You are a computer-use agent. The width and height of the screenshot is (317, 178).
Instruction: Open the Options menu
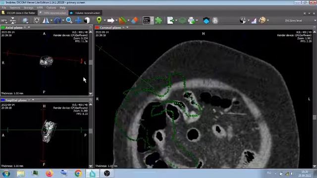click(x=51, y=8)
